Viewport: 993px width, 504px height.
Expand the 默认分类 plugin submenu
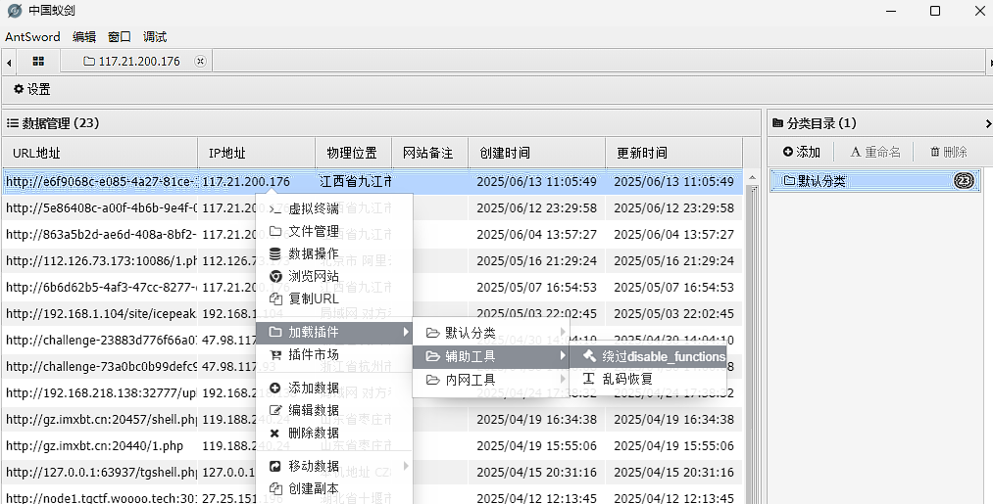click(x=491, y=333)
